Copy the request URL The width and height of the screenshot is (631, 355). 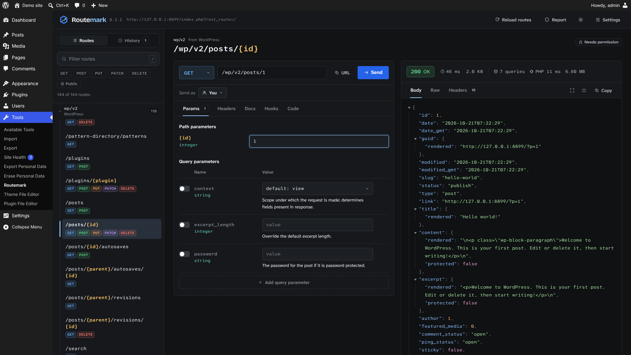(x=342, y=73)
